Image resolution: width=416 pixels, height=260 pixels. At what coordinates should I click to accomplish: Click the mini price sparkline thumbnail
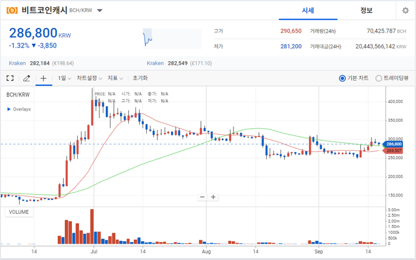(x=172, y=39)
